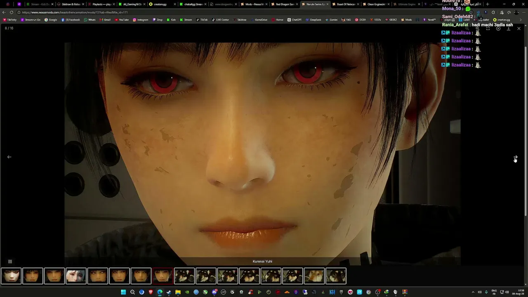The width and height of the screenshot is (528, 297).
Task: Switch to the Ali_Gaming16 Stream tab
Action: pyautogui.click(x=131, y=4)
